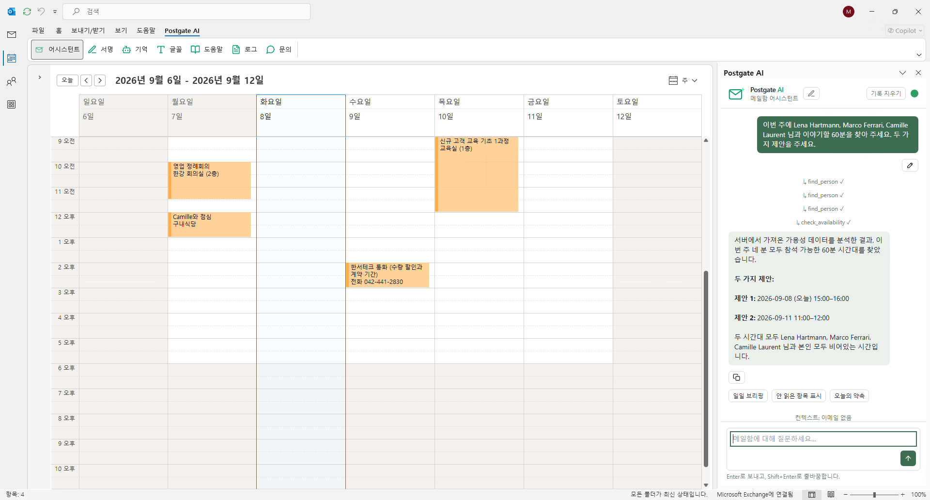The width and height of the screenshot is (930, 500).
Task: Open the Mail view in sidebar
Action: click(12, 34)
